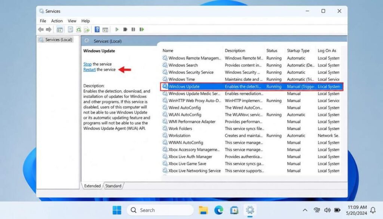Screen dimensions: 383x219
Task: Select Xbox Live Auth Manager service
Action: point(251,157)
